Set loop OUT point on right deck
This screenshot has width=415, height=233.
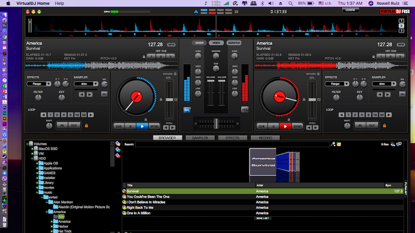coord(372,126)
